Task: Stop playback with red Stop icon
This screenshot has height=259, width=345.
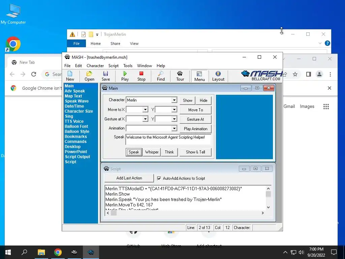Action: (x=141, y=76)
